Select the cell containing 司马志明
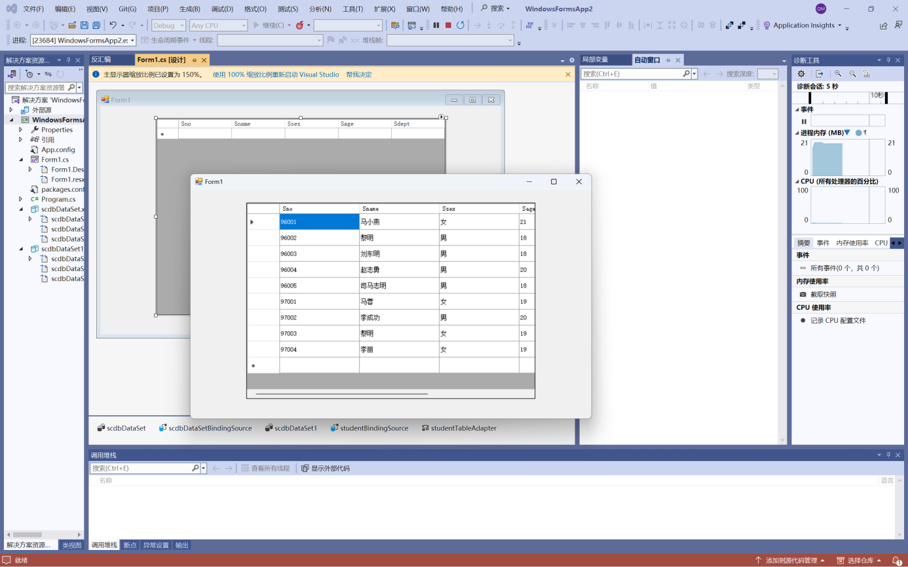Screen dimensions: 908x567 (x=399, y=285)
